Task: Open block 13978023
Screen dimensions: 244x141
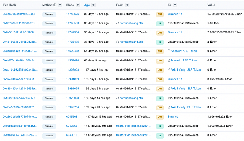Action: click(x=73, y=98)
